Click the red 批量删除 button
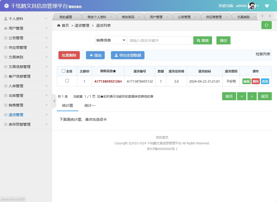Image resolution: width=277 pixels, height=202 pixels. (x=69, y=55)
